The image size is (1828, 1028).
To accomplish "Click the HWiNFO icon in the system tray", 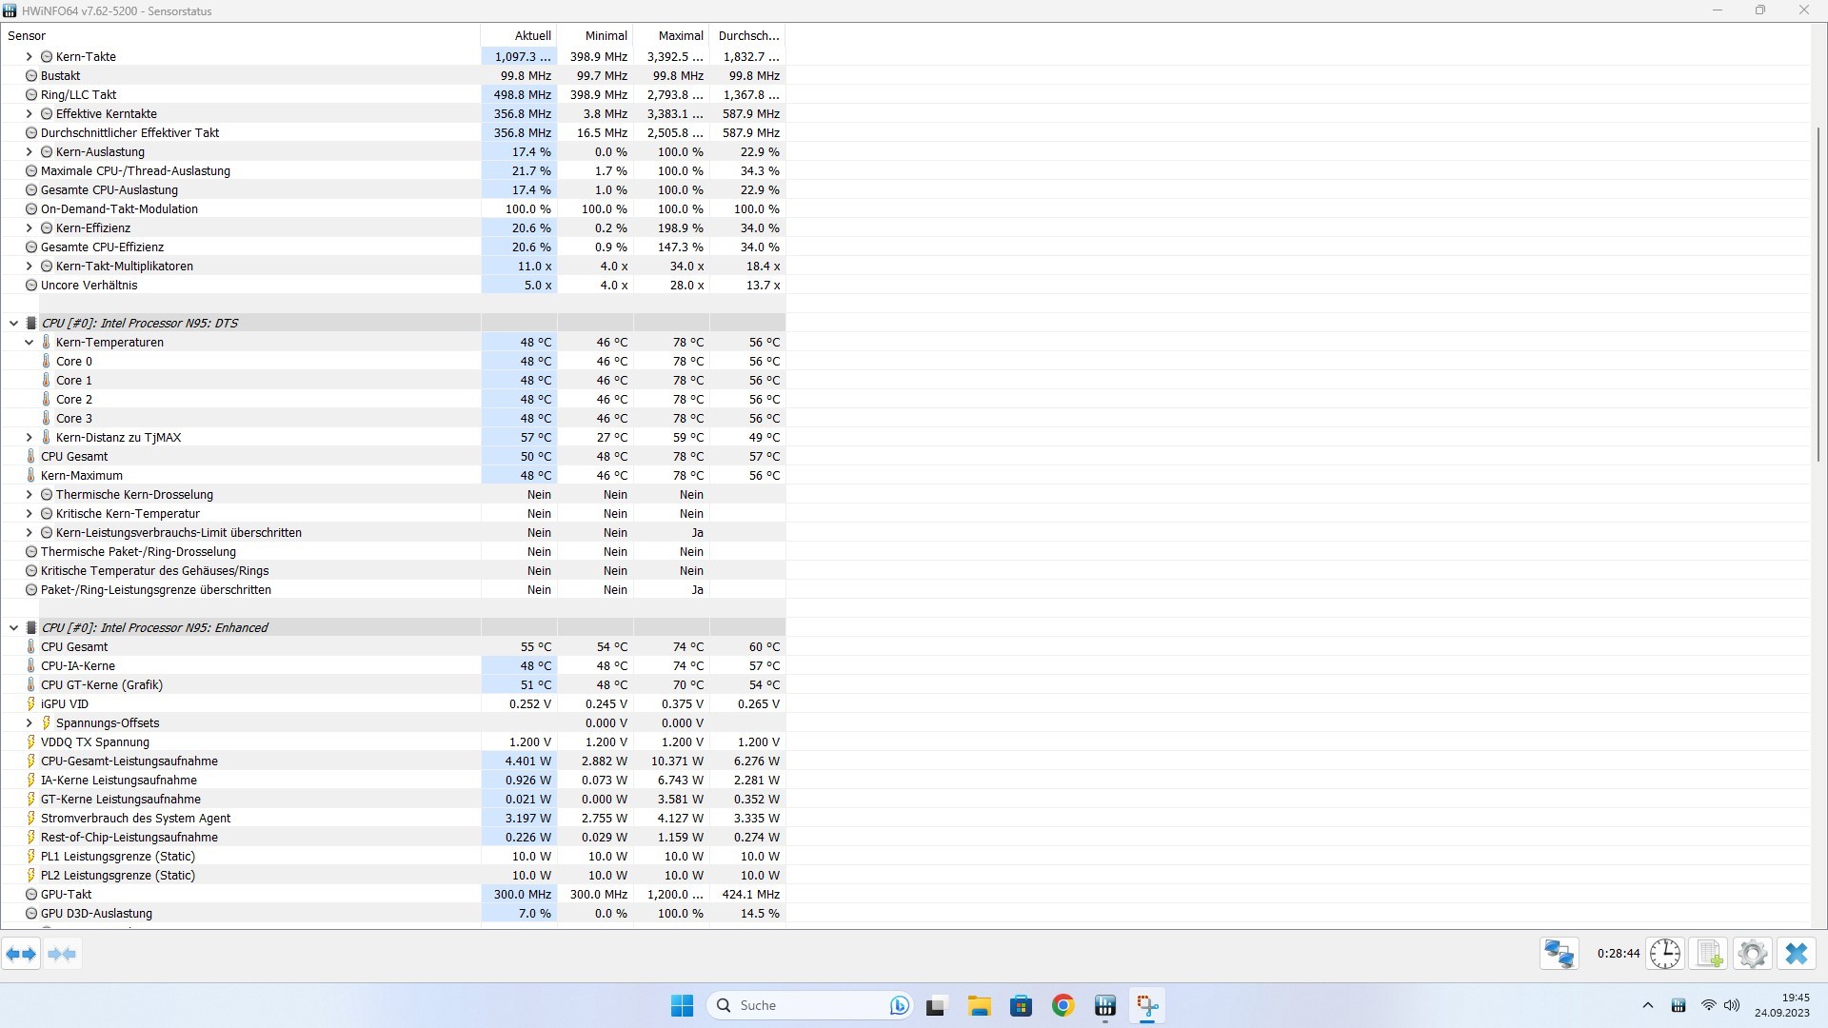I will pos(1679,1005).
